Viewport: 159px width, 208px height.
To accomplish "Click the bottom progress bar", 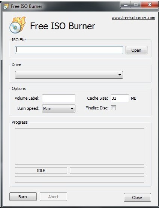I will coord(79,180).
